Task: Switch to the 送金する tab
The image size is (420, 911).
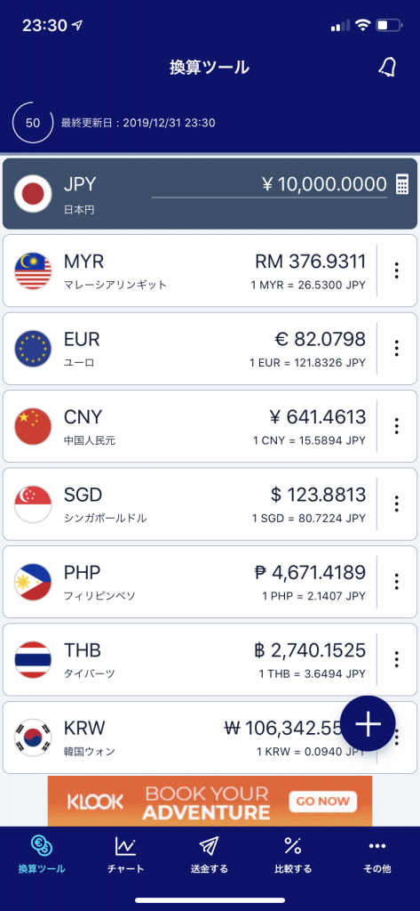Action: (210, 855)
